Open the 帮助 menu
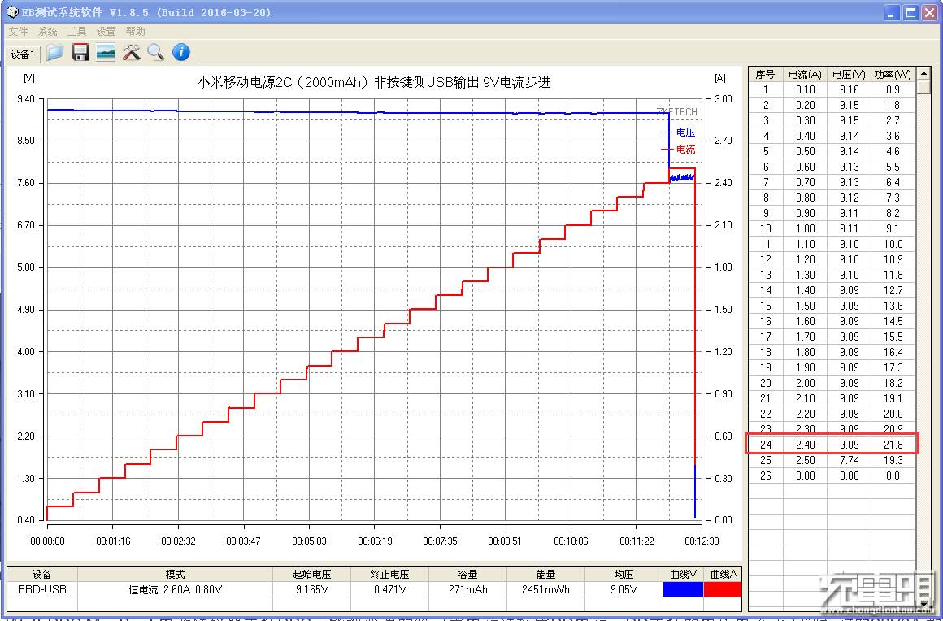 [135, 32]
